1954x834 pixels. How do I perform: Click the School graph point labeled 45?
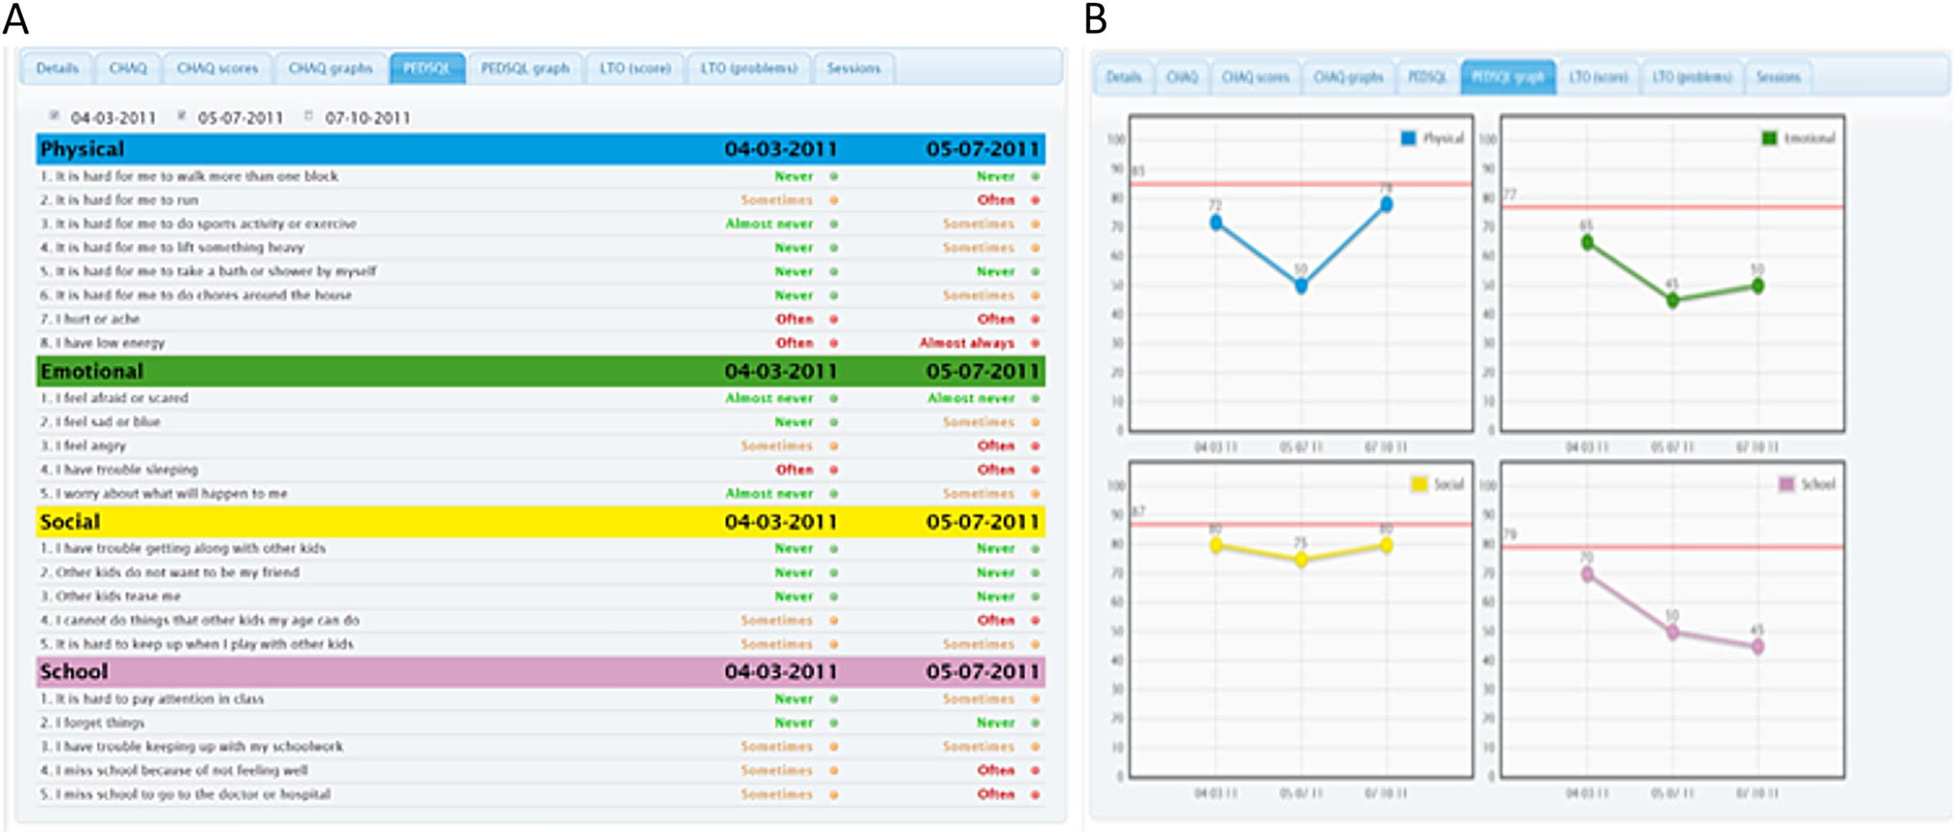(x=1759, y=647)
